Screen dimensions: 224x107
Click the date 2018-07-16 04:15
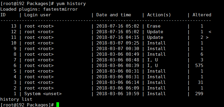[x=117, y=37]
